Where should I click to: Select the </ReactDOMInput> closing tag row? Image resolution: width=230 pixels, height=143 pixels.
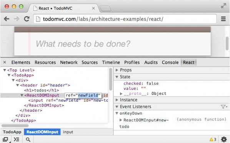(44, 105)
